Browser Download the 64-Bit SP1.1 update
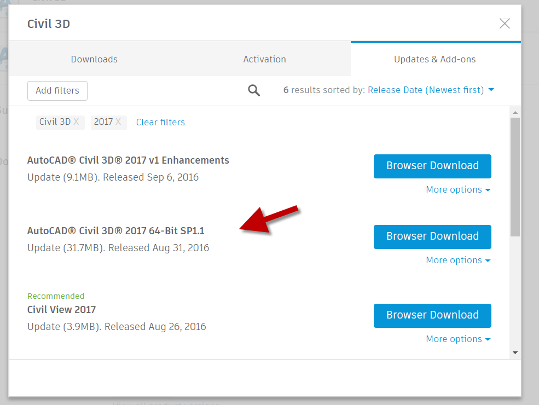The image size is (539, 405). tap(432, 237)
